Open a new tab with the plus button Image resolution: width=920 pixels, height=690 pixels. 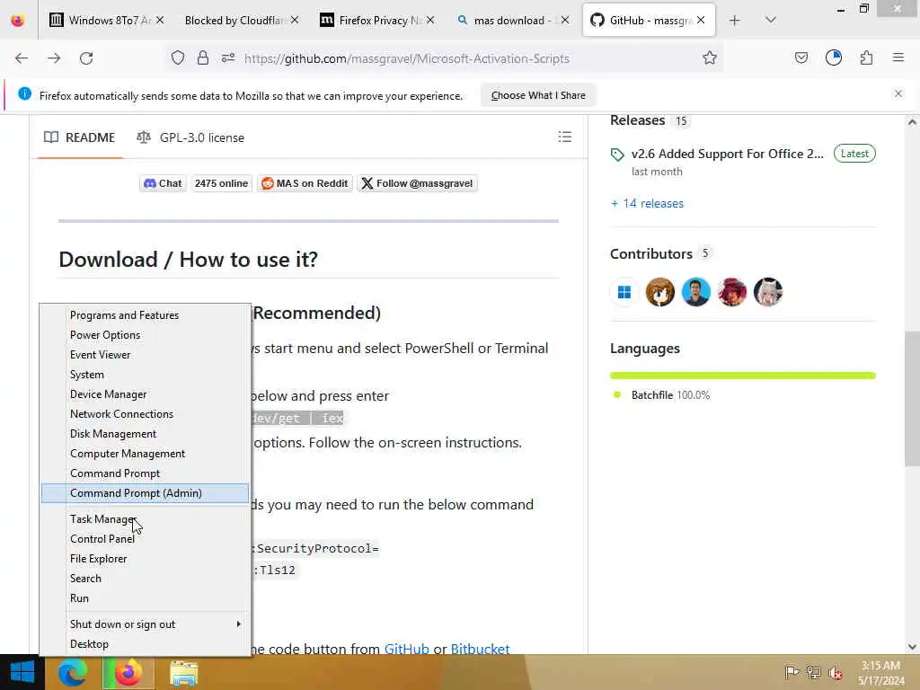(735, 21)
